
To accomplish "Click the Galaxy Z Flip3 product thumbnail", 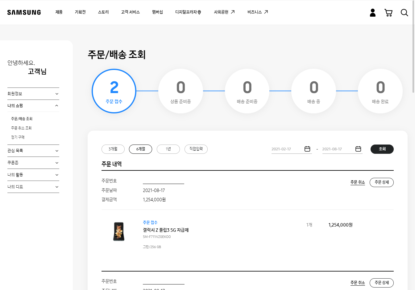I will (x=119, y=231).
